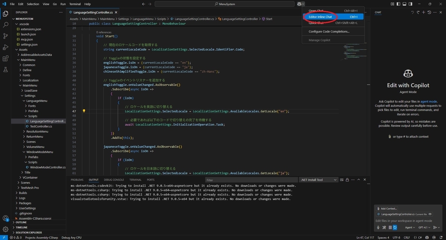Viewport: 446px width, 240px height.
Task: Open the .NET Install Tool output dropdown
Action: point(319,180)
